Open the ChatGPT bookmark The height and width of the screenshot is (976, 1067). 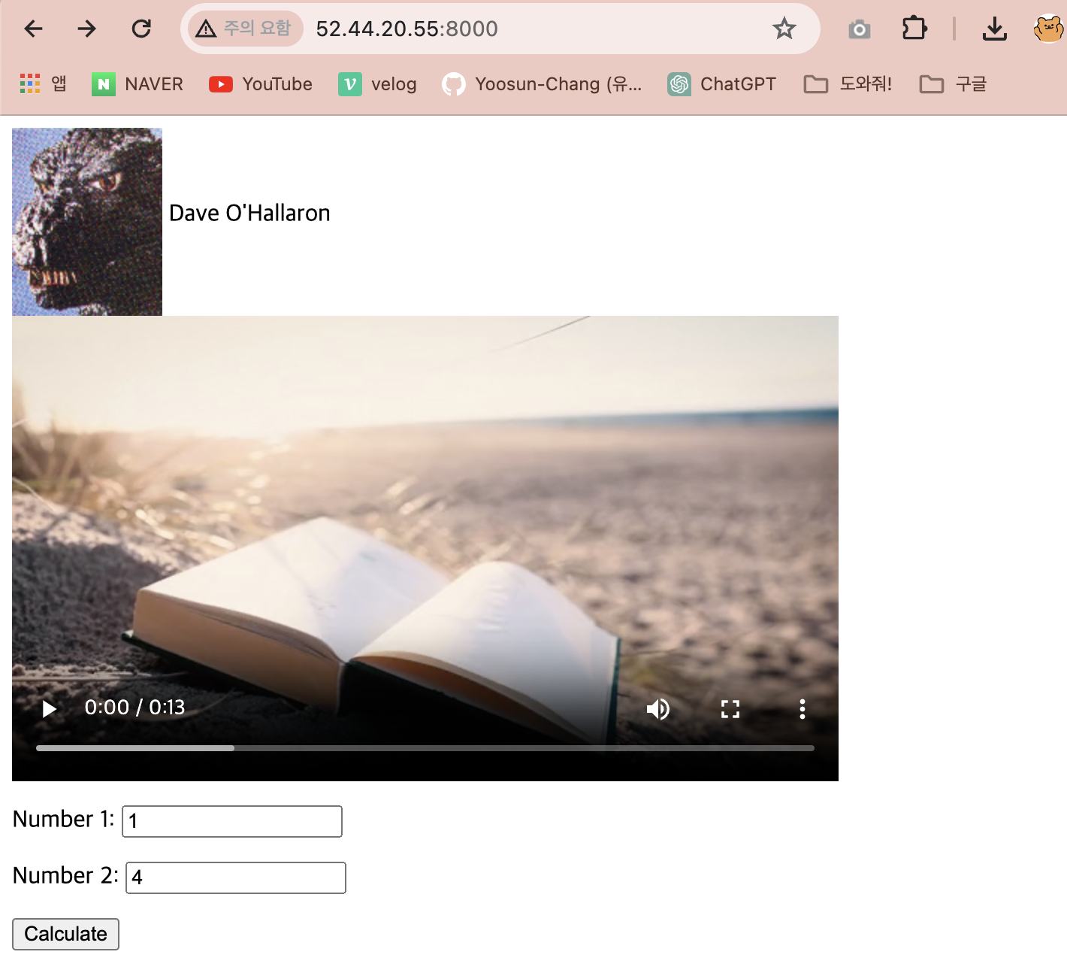[721, 83]
